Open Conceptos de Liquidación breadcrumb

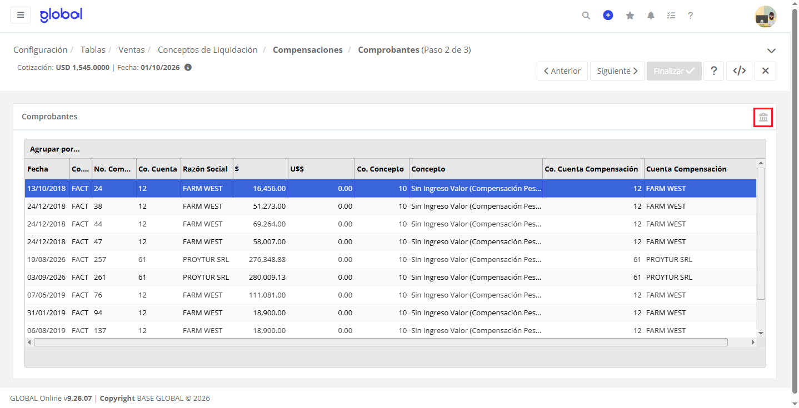coord(208,50)
